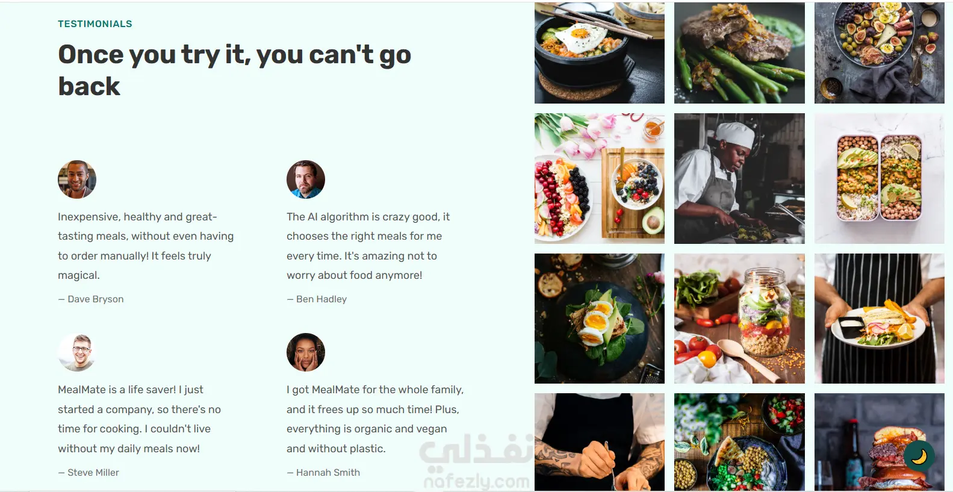Open the two meal-prep containers photo
The image size is (953, 492).
click(880, 178)
